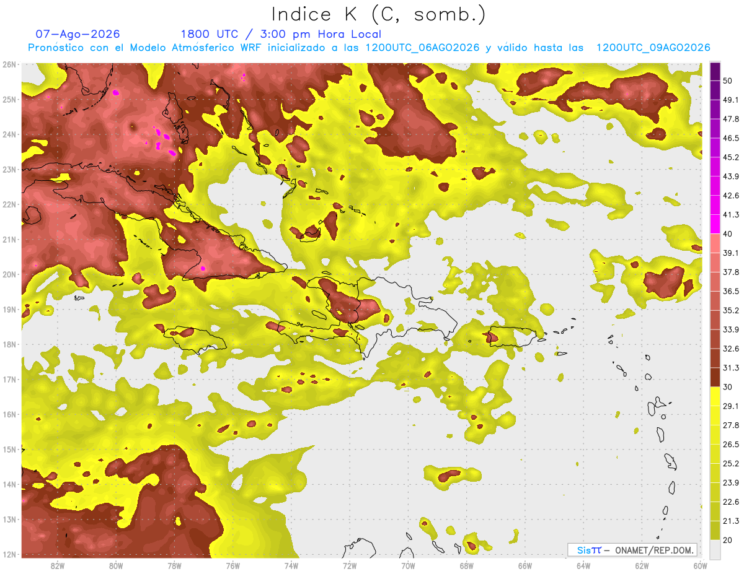The image size is (744, 574).
Task: Click the bottom colorbar value 20
Action: click(728, 540)
